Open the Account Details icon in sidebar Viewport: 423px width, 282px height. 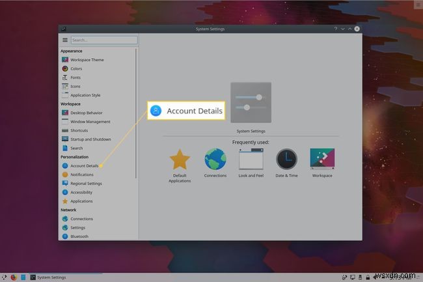click(65, 165)
